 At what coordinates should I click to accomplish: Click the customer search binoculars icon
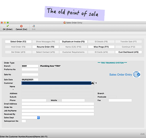click(93, 83)
